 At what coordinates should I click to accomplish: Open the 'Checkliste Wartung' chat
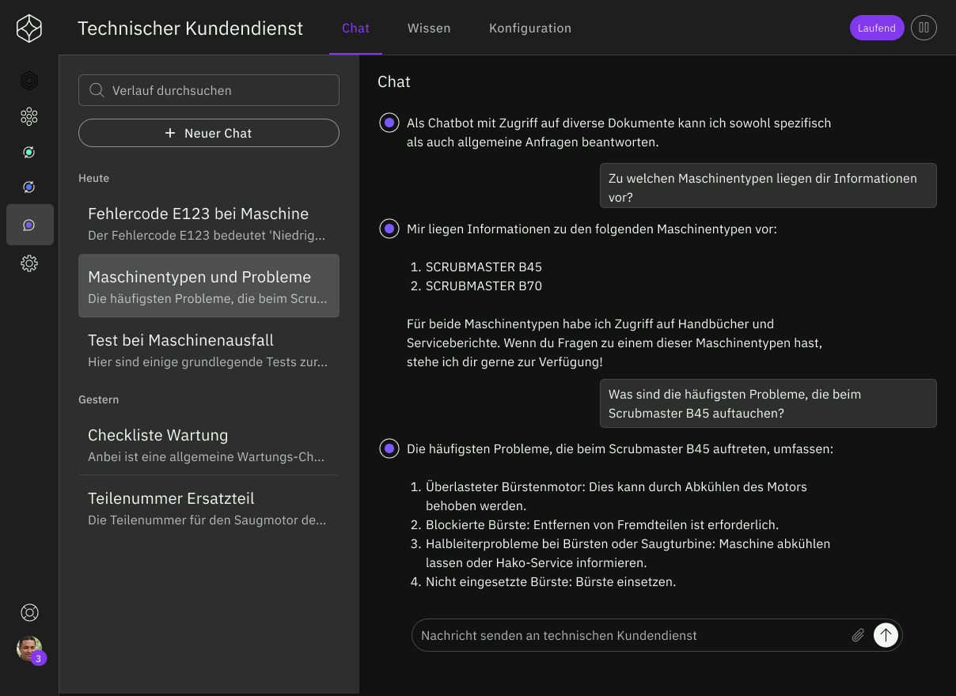pyautogui.click(x=209, y=444)
